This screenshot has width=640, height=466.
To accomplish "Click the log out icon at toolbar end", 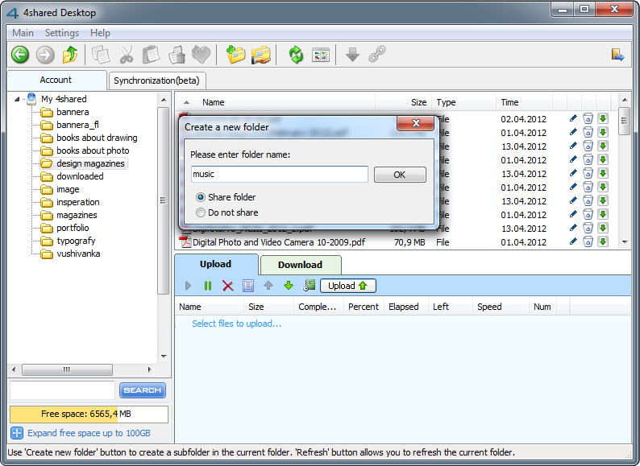I will pyautogui.click(x=618, y=55).
